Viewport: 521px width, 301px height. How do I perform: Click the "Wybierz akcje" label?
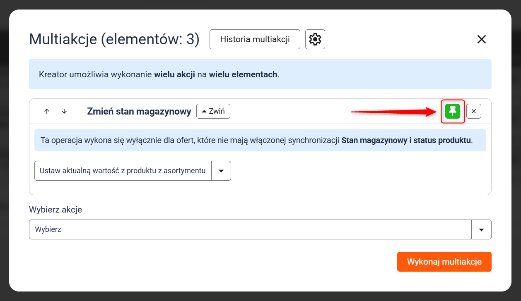click(x=55, y=210)
